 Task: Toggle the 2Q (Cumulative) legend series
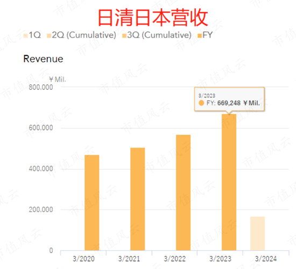(81, 35)
